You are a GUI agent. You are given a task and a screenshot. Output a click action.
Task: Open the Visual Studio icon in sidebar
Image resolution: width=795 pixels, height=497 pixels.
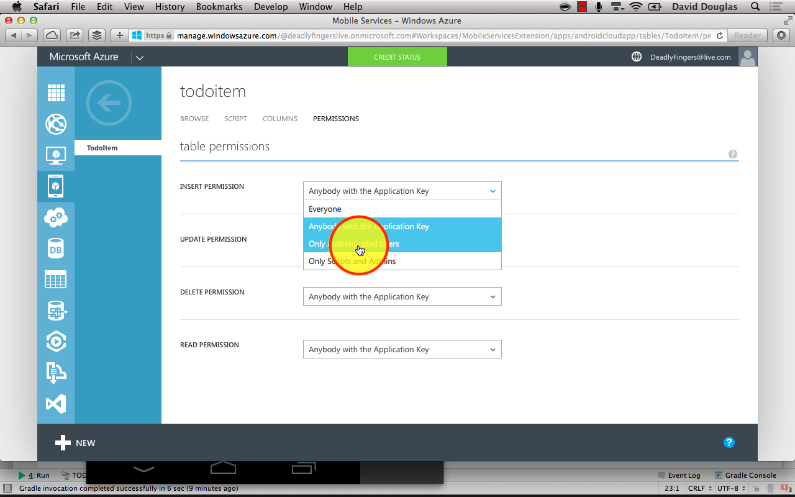click(x=56, y=404)
